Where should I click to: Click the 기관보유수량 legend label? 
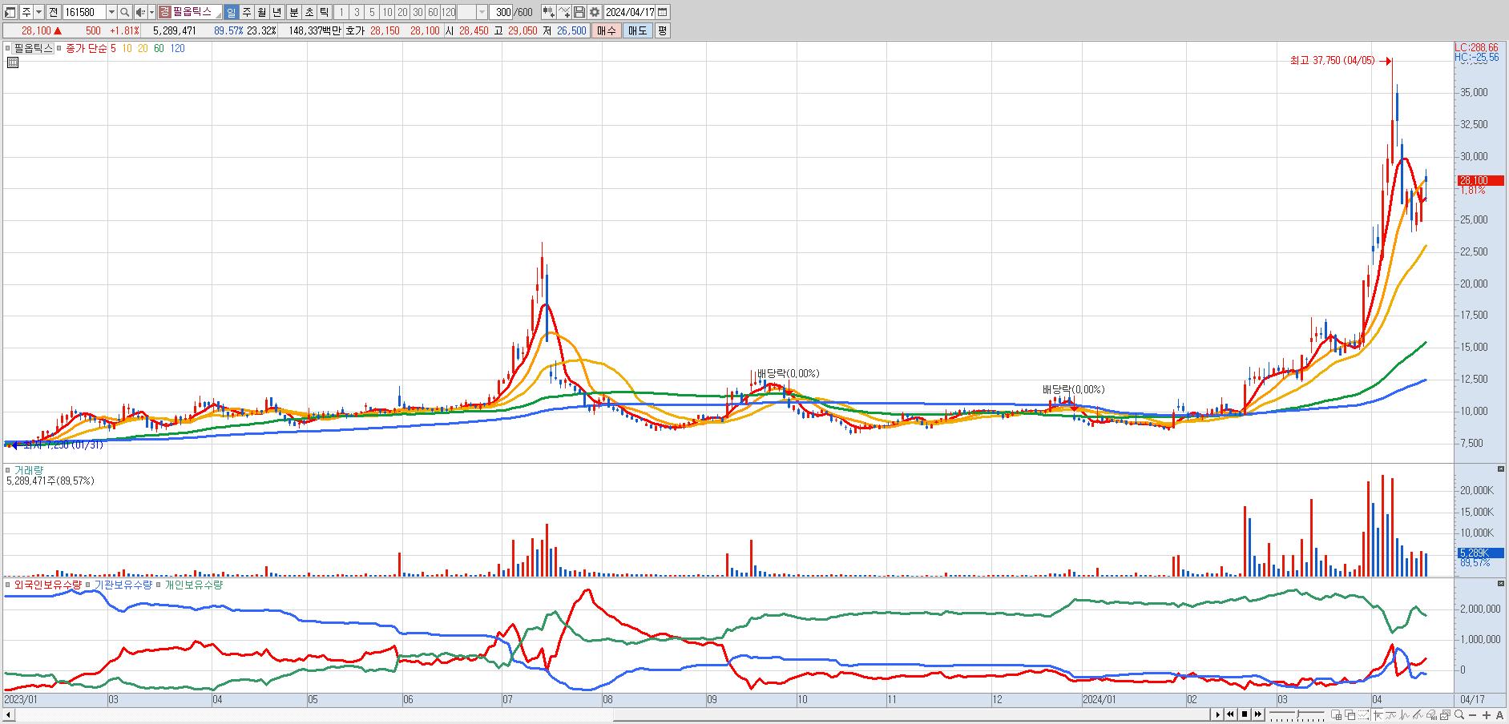[123, 585]
